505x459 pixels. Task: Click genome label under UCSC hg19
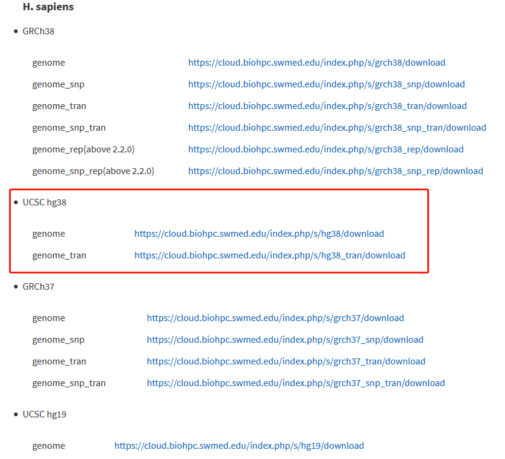(49, 446)
